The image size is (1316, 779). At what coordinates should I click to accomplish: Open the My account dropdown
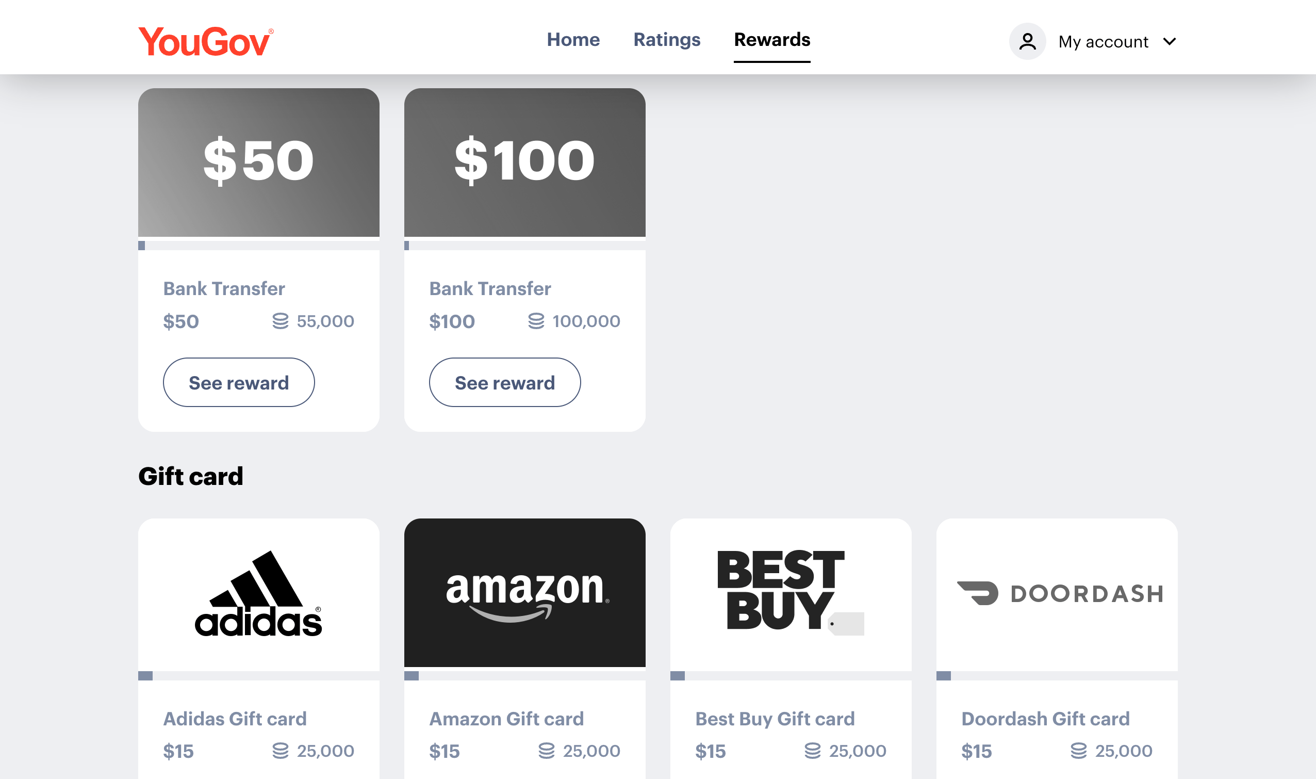point(1103,41)
